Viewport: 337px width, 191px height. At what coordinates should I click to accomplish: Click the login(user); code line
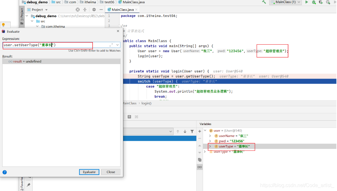tap(150, 56)
